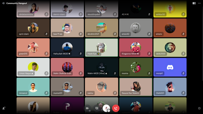Select the Hafizullah-MOD participant tile
This screenshot has width=203, height=114.
[x=67, y=47]
